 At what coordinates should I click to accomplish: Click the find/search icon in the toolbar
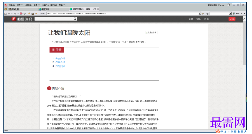pos(29,14)
